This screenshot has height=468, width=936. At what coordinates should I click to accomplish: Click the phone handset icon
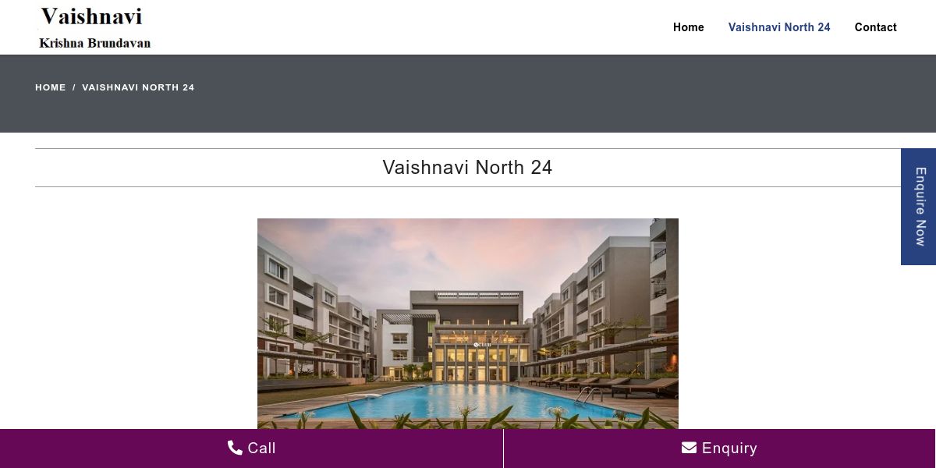pos(235,448)
